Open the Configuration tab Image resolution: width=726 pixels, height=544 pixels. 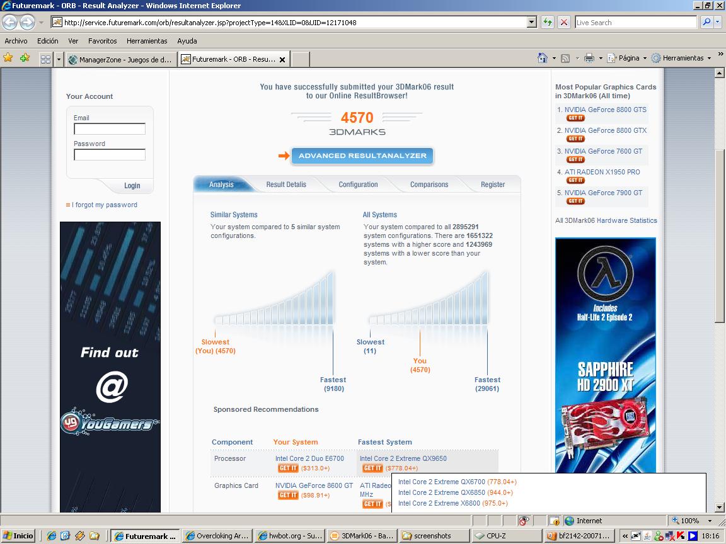click(x=358, y=184)
